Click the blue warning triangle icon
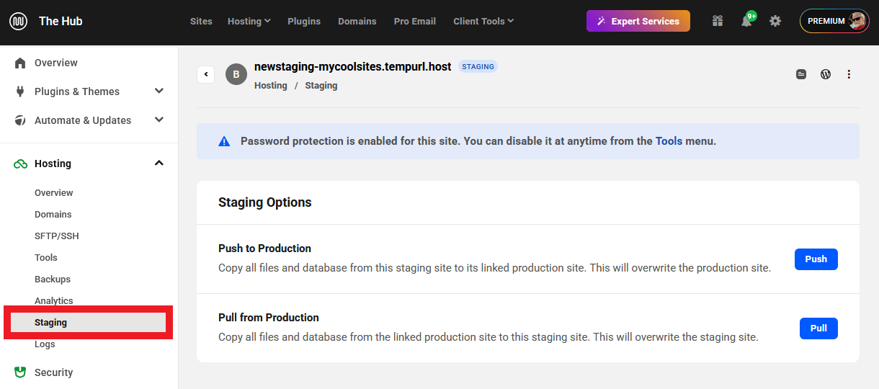Screen dimensions: 879x389 224,141
